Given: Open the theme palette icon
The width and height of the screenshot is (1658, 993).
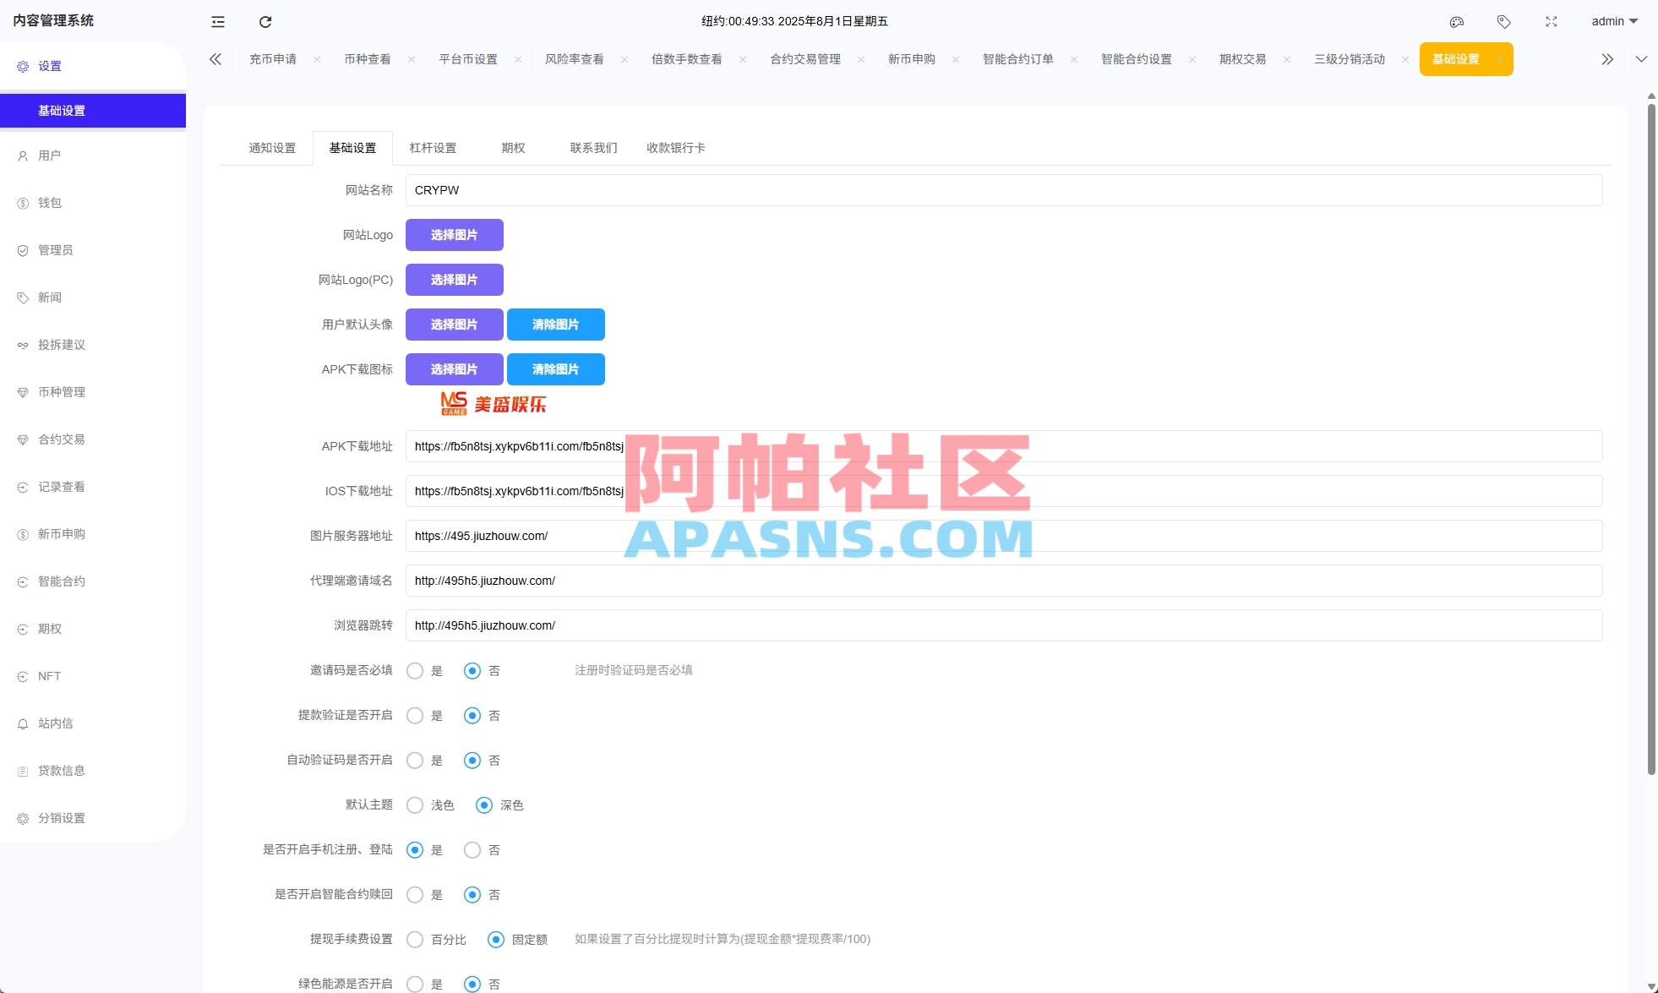Looking at the screenshot, I should click(x=1457, y=22).
